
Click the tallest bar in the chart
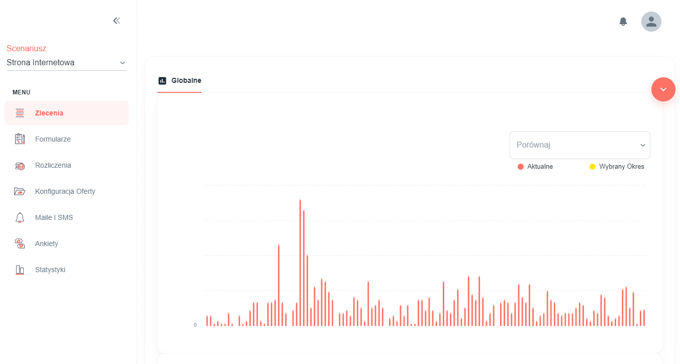point(300,263)
